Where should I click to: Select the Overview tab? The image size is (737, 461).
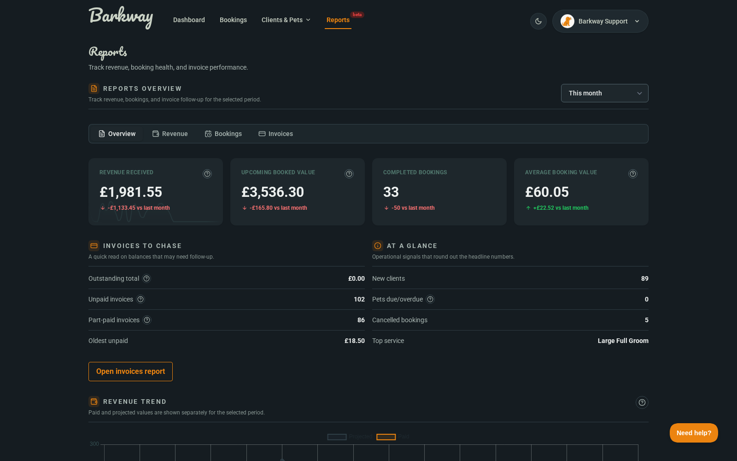click(x=117, y=134)
